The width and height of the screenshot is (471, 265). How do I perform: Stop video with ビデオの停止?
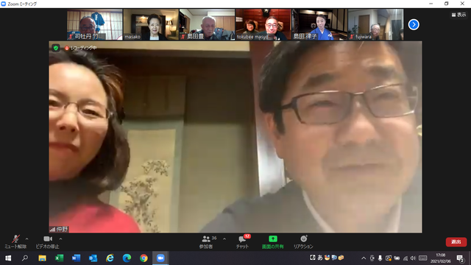[x=47, y=242]
